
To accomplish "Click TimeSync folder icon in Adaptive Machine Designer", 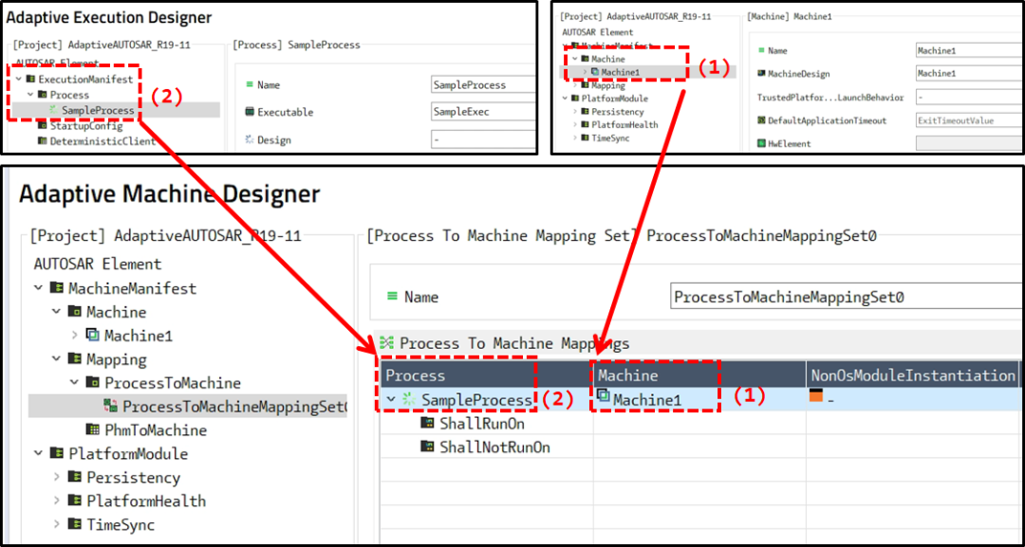I will click(75, 524).
